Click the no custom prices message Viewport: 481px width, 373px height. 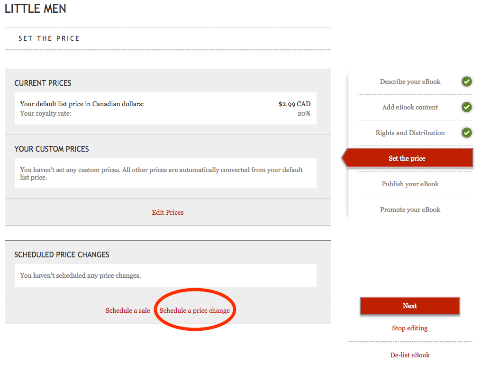(161, 173)
